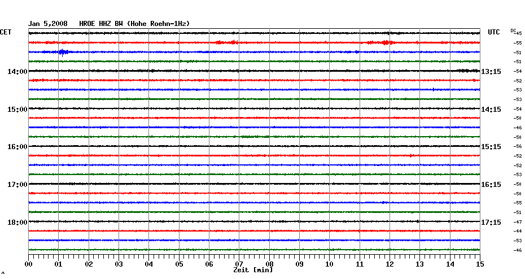Viewport: 525px width, 279px height.
Task: Click the 'UTC' timezone label
Action: 494,32
